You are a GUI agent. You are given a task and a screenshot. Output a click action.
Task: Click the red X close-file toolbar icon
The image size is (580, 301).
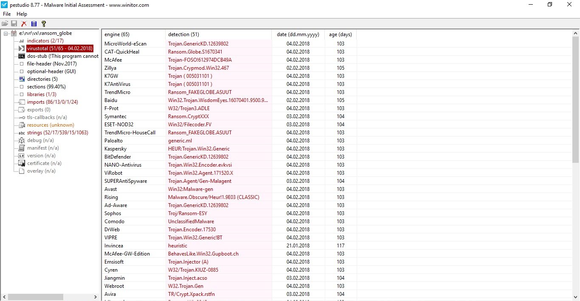point(24,24)
